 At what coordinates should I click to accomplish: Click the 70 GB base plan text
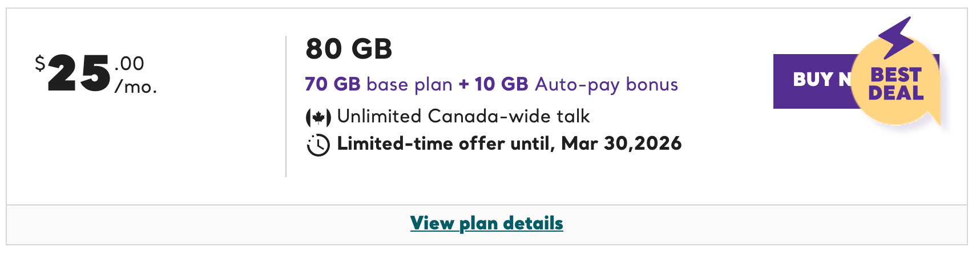pos(378,84)
